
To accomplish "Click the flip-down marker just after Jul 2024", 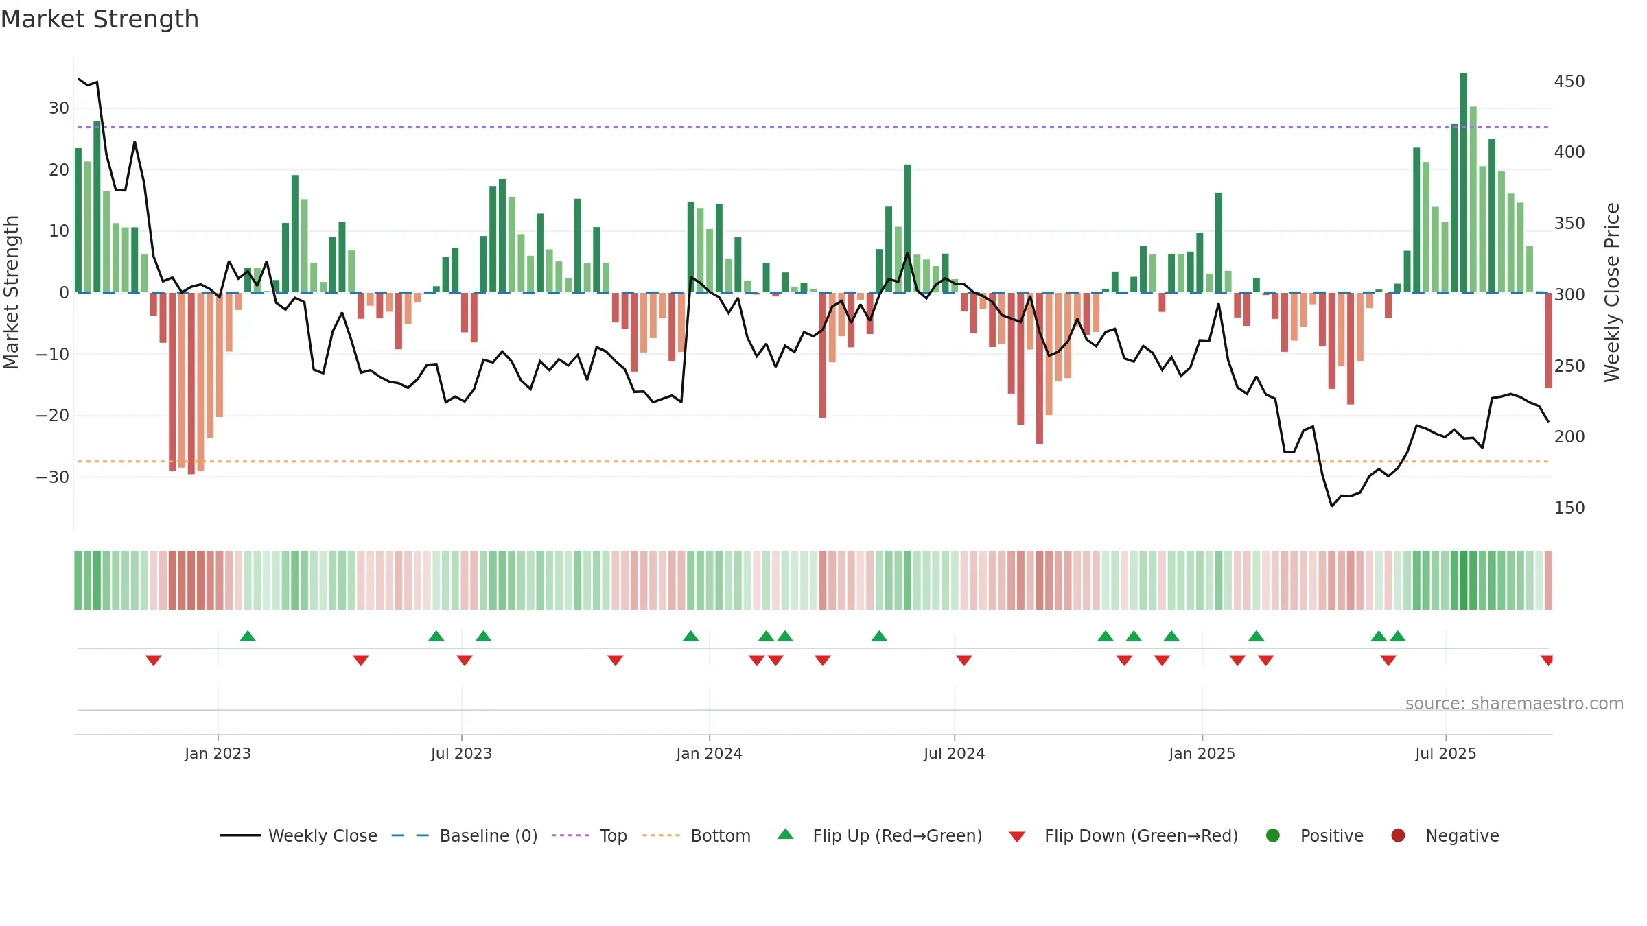I will click(x=964, y=661).
